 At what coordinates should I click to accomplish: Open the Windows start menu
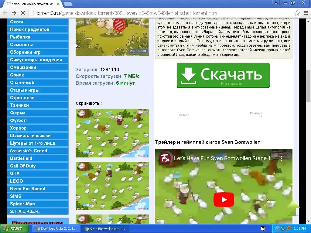(x=14, y=229)
